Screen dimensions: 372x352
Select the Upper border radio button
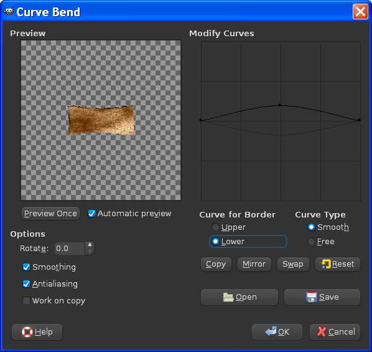215,227
